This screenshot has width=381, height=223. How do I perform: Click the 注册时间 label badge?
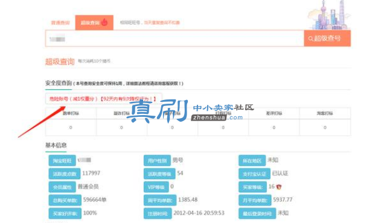click(x=158, y=213)
